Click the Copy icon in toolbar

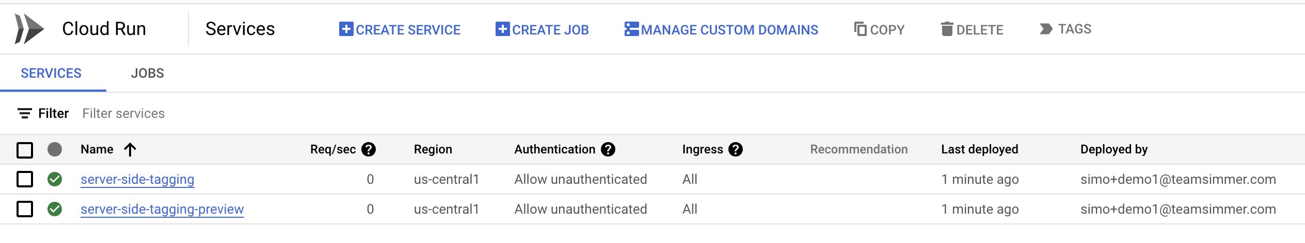pos(860,29)
